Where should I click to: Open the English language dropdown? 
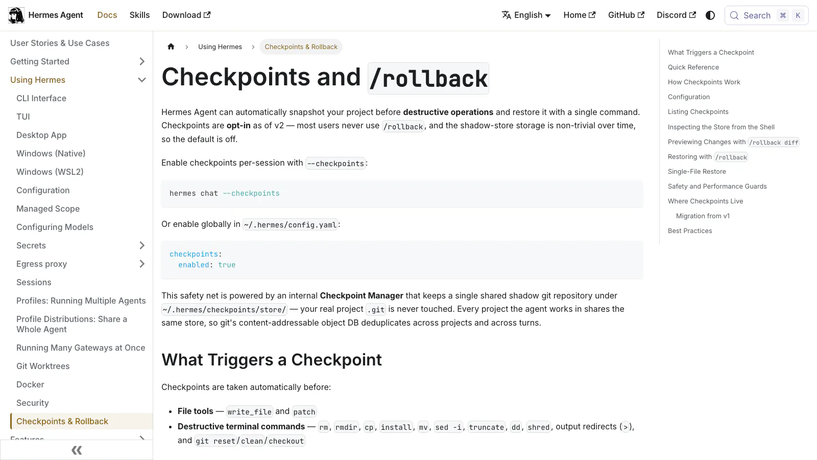[x=526, y=15]
